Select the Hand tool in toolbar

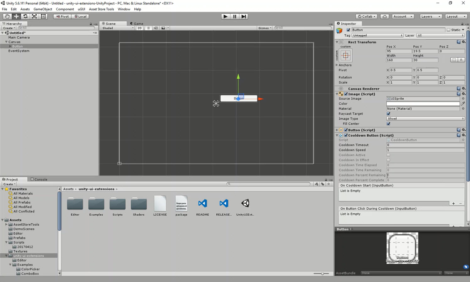pos(7,16)
